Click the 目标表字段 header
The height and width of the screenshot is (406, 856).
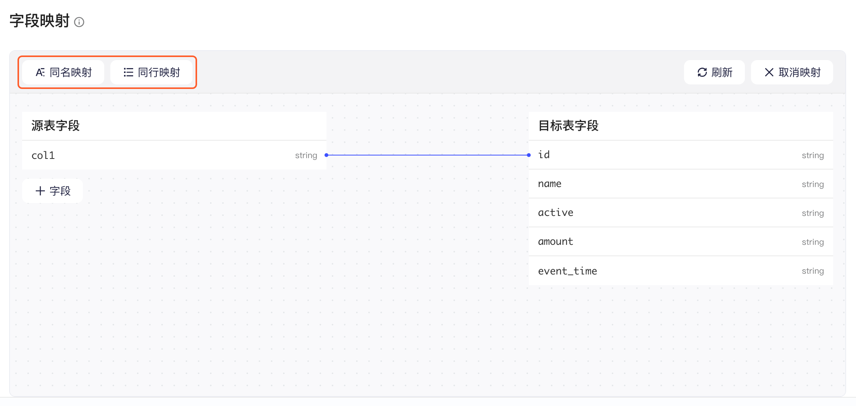click(681, 126)
